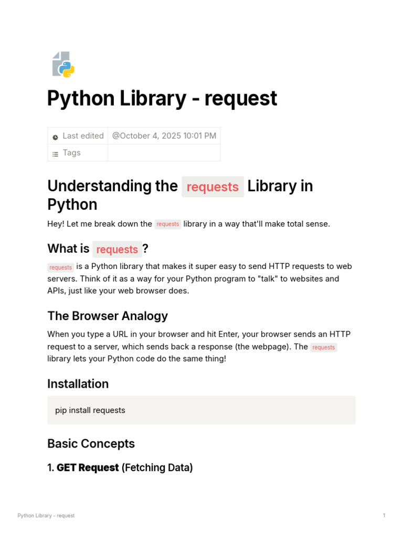The width and height of the screenshot is (403, 538).
Task: Click the "Installation" heading
Action: pos(78,384)
